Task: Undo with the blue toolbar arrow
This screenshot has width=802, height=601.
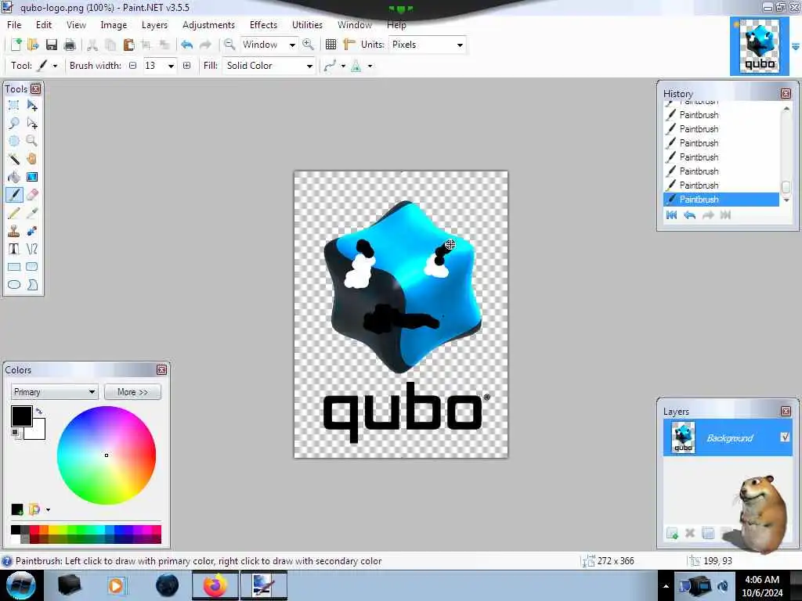Action: [187, 45]
